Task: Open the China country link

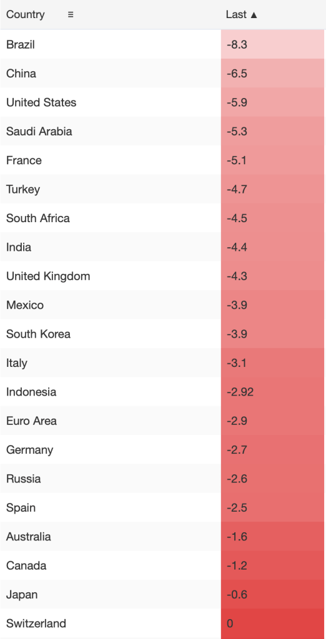Action: pos(21,74)
